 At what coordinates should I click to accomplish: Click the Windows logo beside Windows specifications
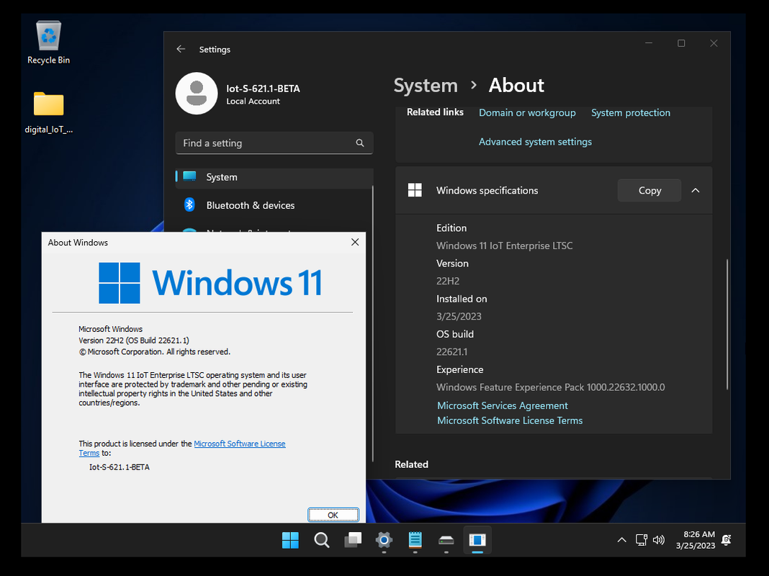pyautogui.click(x=415, y=190)
